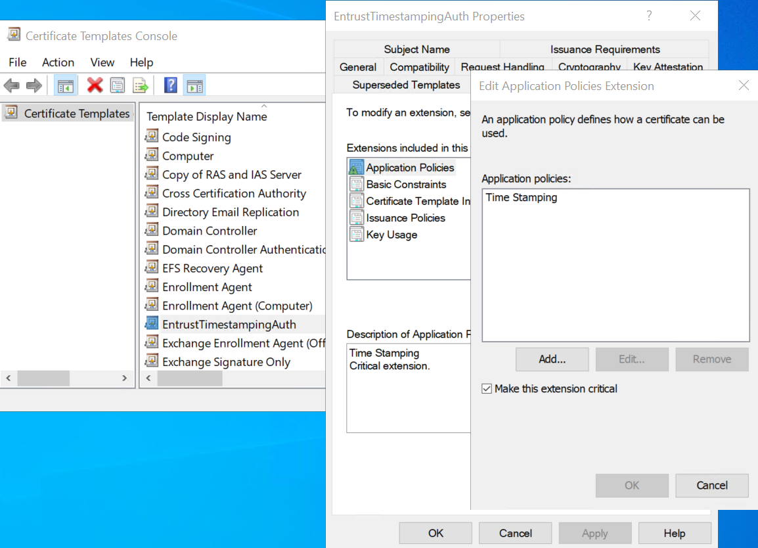Click Cancel at the bottom of Properties dialog
The height and width of the screenshot is (548, 758).
click(x=516, y=534)
